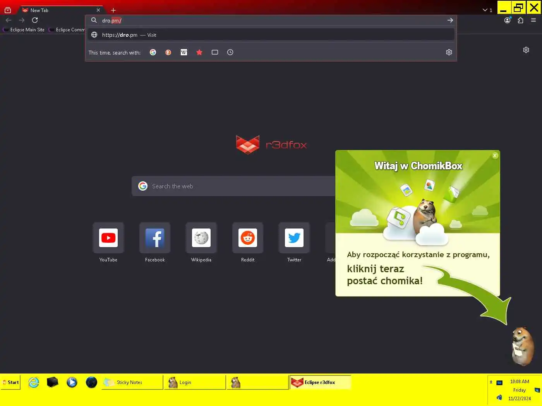
Task: Click the Search the web field
Action: click(234, 186)
